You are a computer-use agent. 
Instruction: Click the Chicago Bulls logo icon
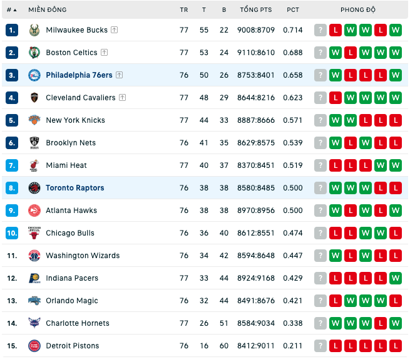point(34,233)
